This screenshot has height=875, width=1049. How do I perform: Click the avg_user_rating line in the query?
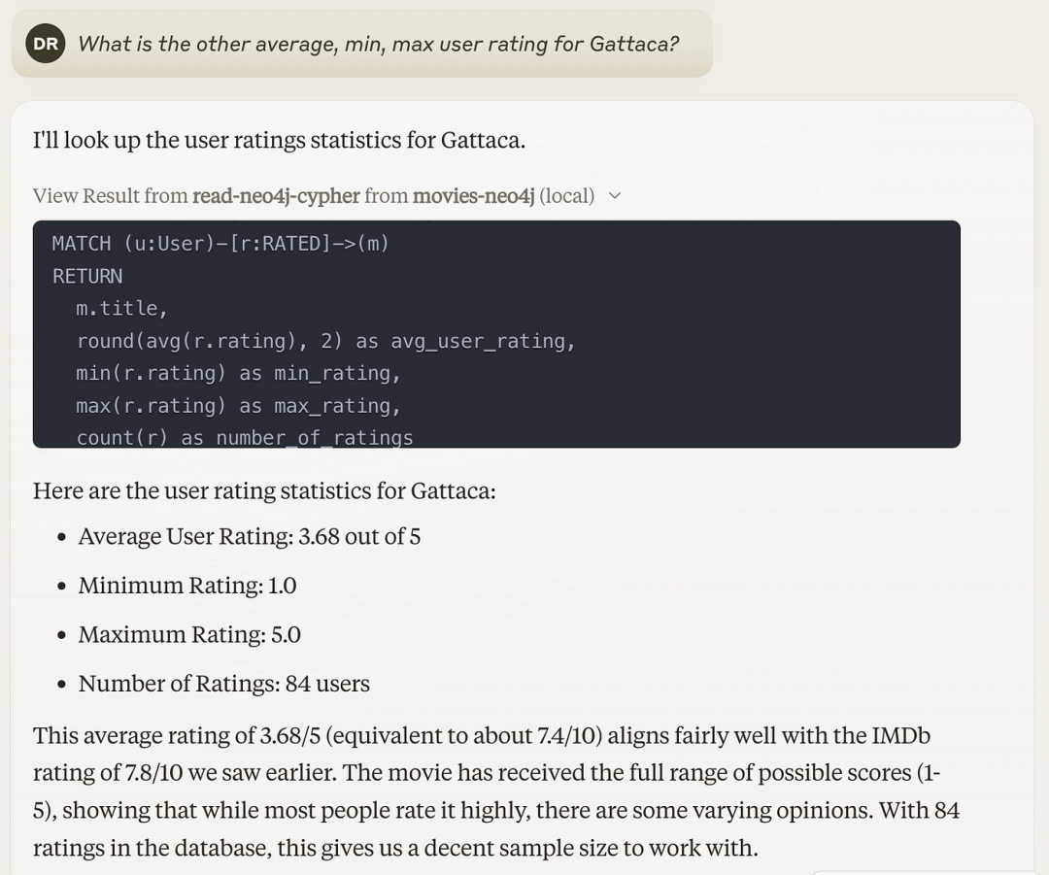pyautogui.click(x=325, y=341)
